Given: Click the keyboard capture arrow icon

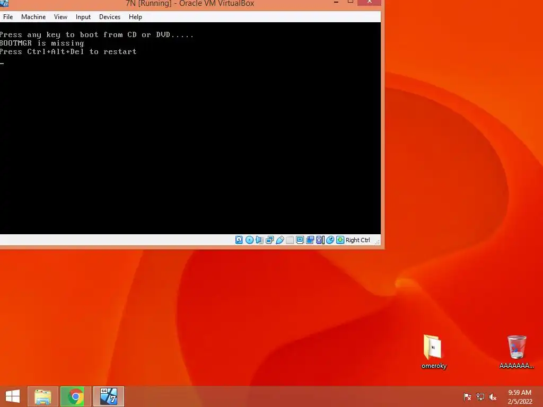Looking at the screenshot, I should coord(340,240).
